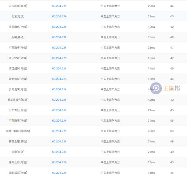Open IP 60.204.2.9 in 天津[电信] row

coord(59,152)
